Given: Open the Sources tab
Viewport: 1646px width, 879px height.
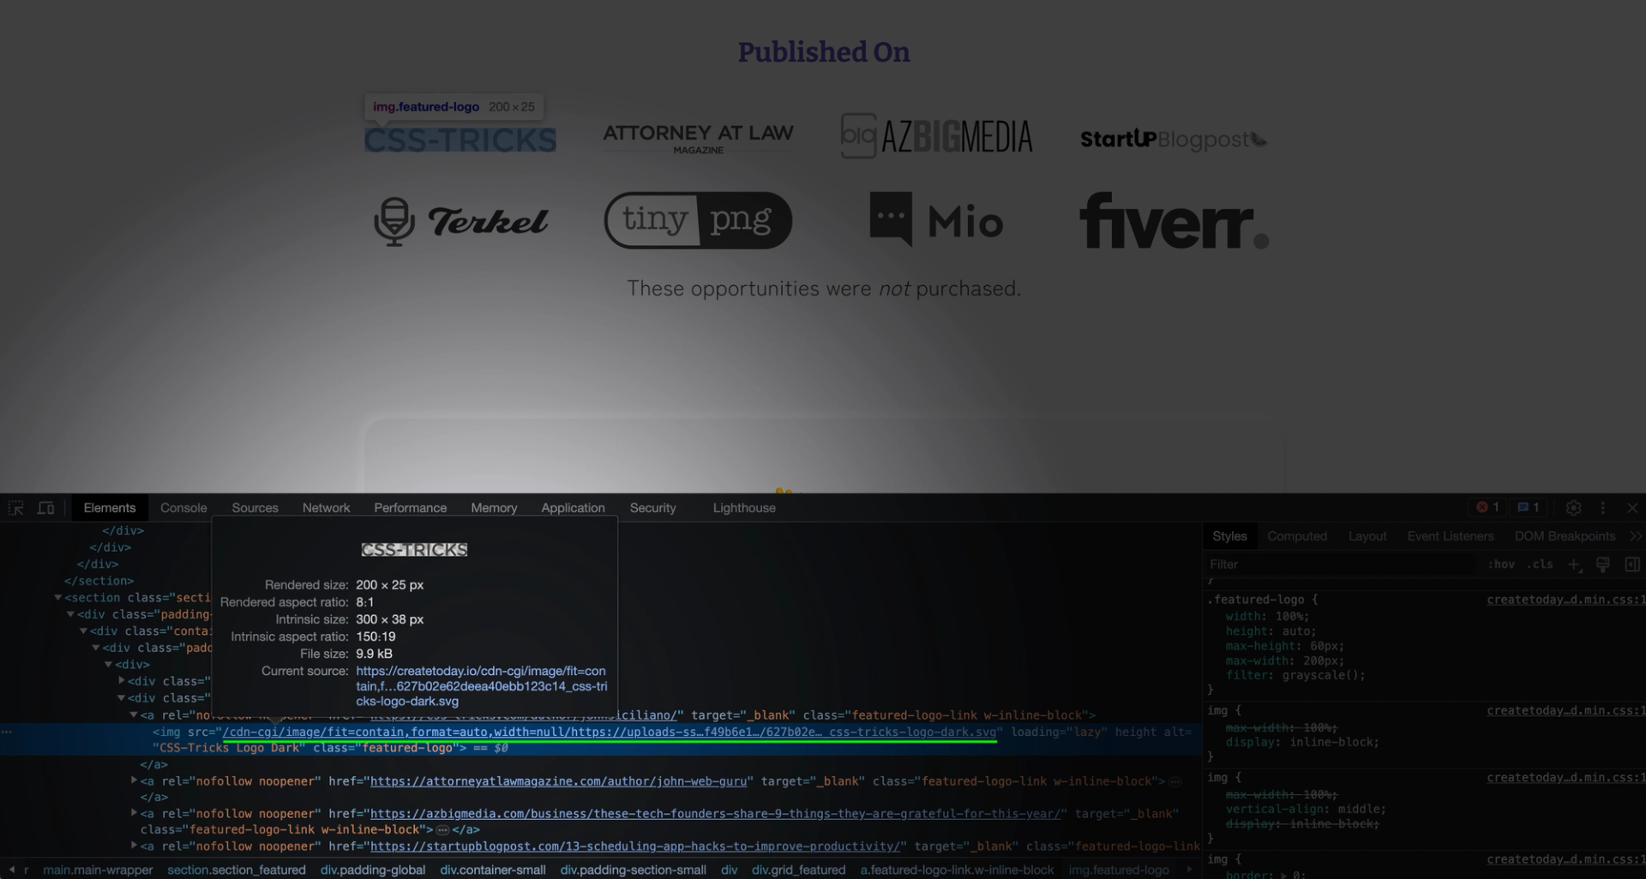Looking at the screenshot, I should click(255, 508).
